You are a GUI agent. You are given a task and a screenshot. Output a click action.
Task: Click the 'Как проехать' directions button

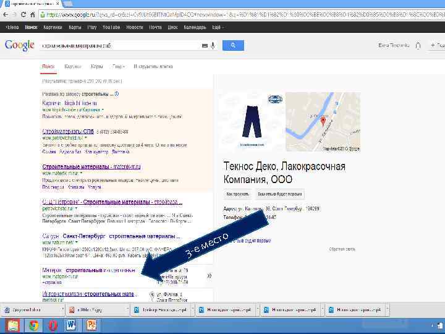(x=237, y=194)
